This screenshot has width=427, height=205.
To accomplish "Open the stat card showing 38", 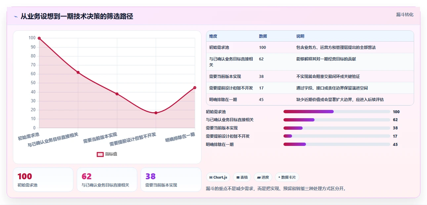I will click(x=171, y=180).
